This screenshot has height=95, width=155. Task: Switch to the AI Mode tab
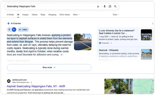(10, 15)
